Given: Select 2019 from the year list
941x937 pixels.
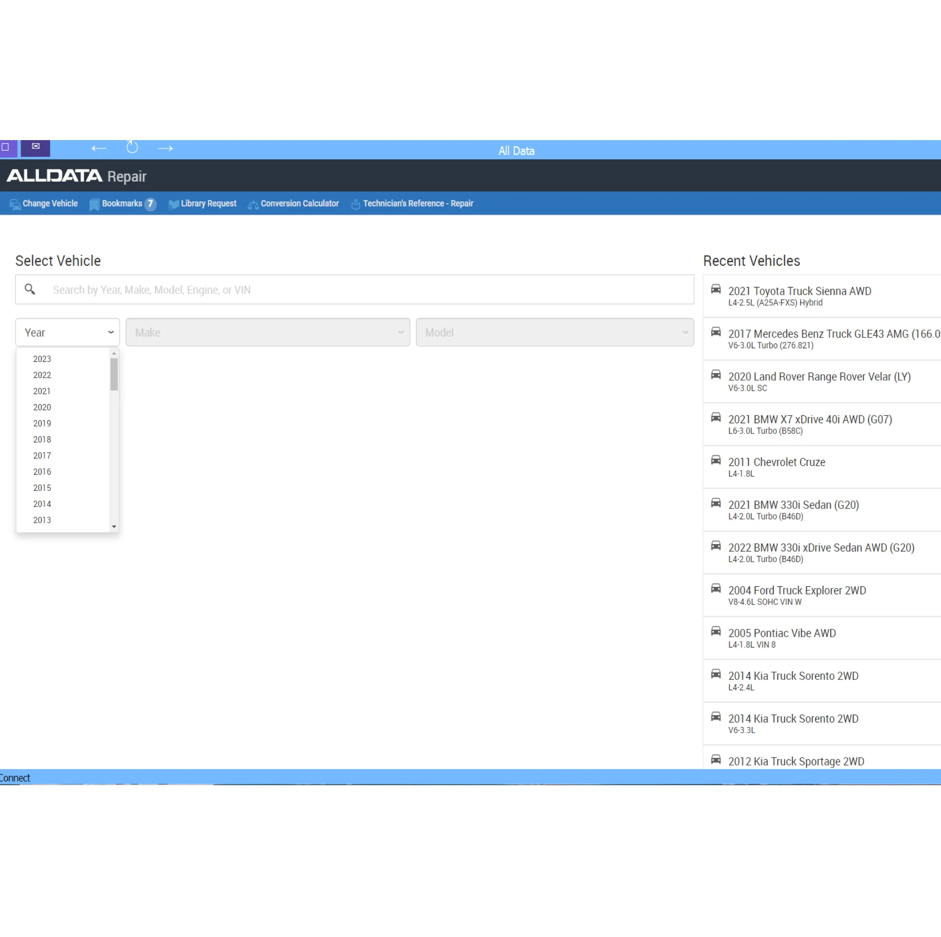Looking at the screenshot, I should 42,424.
